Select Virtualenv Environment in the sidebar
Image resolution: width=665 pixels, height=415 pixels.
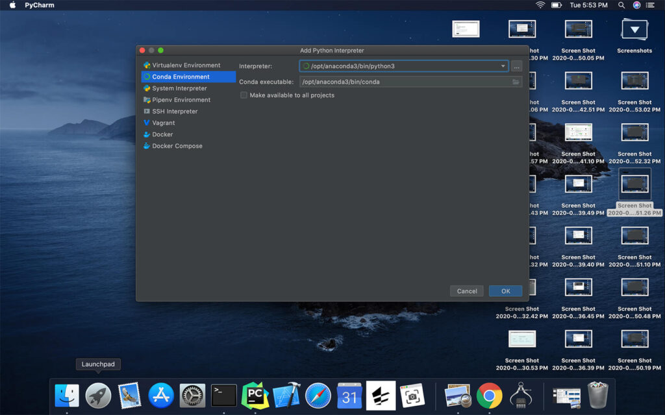point(188,65)
